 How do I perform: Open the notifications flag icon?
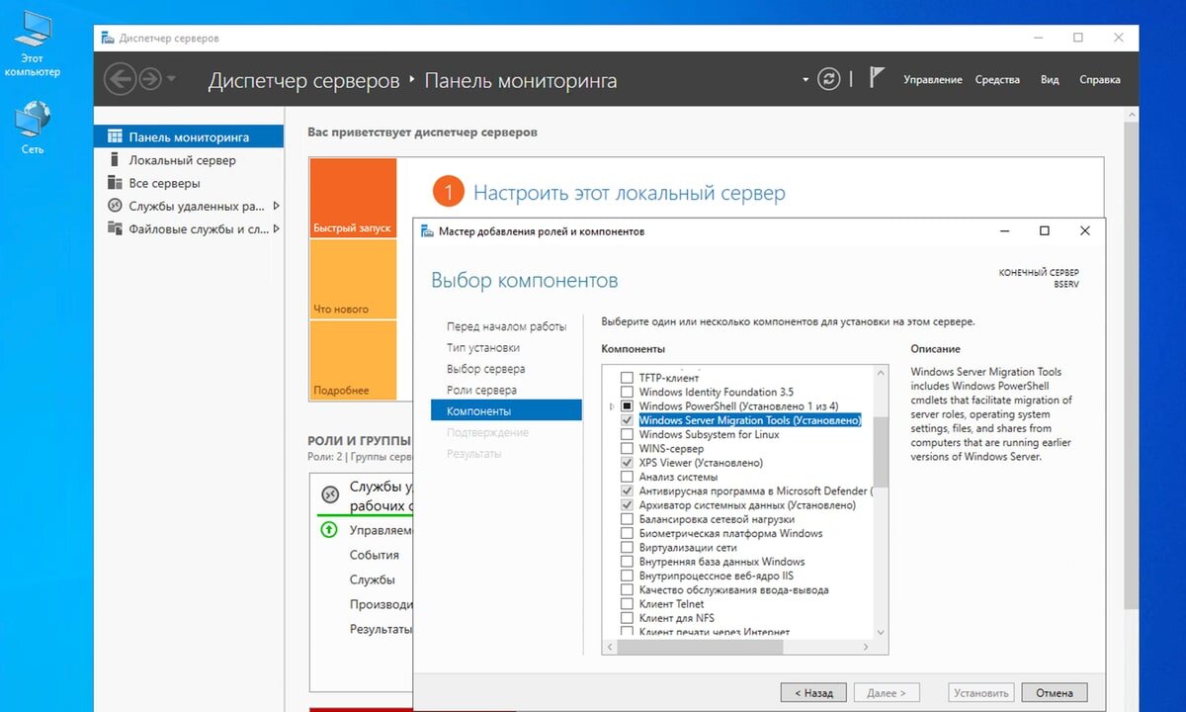tap(876, 77)
